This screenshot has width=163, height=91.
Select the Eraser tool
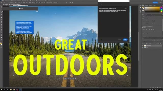pyautogui.click(x=1, y=25)
